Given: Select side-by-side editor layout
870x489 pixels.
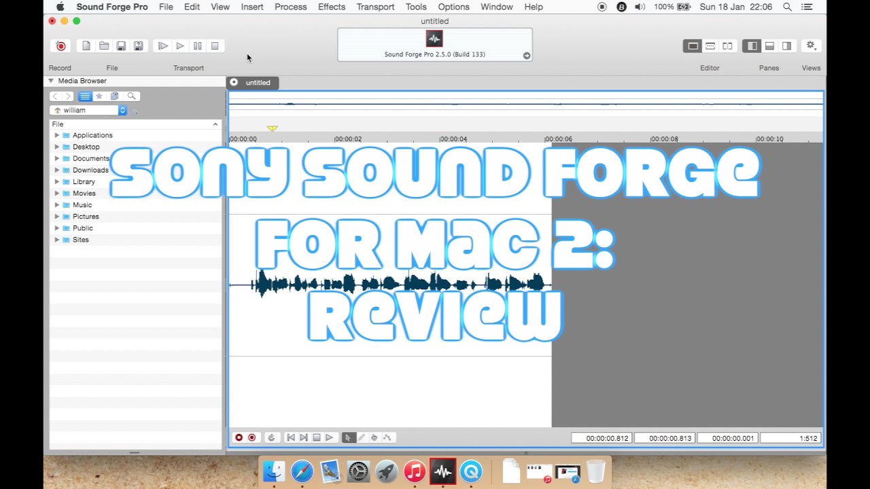Looking at the screenshot, I should [727, 46].
